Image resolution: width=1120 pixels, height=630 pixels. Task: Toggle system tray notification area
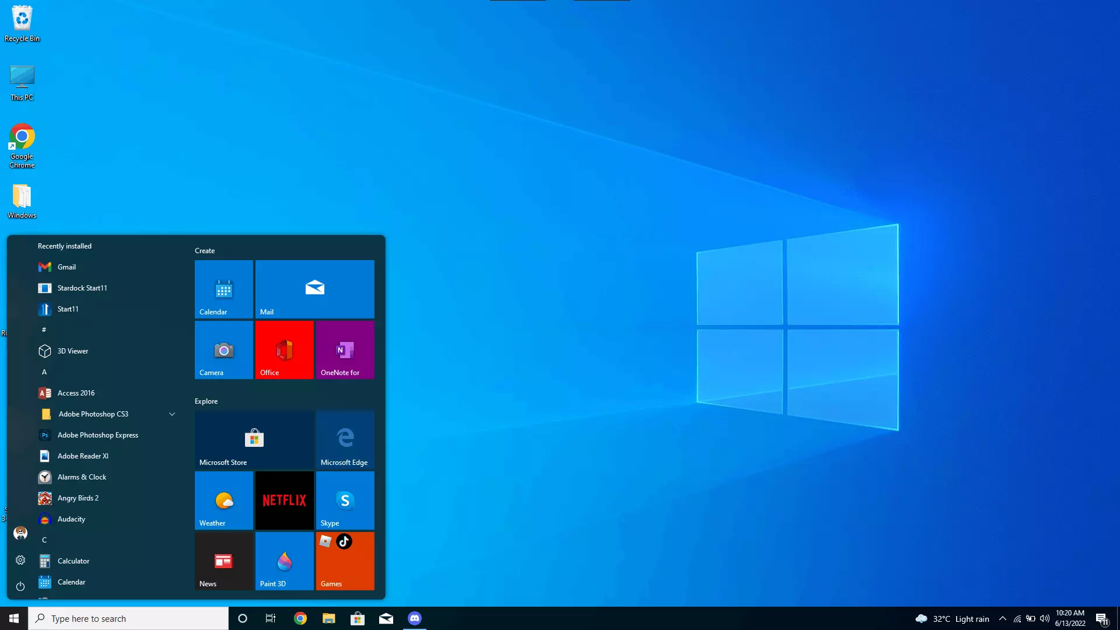1002,618
